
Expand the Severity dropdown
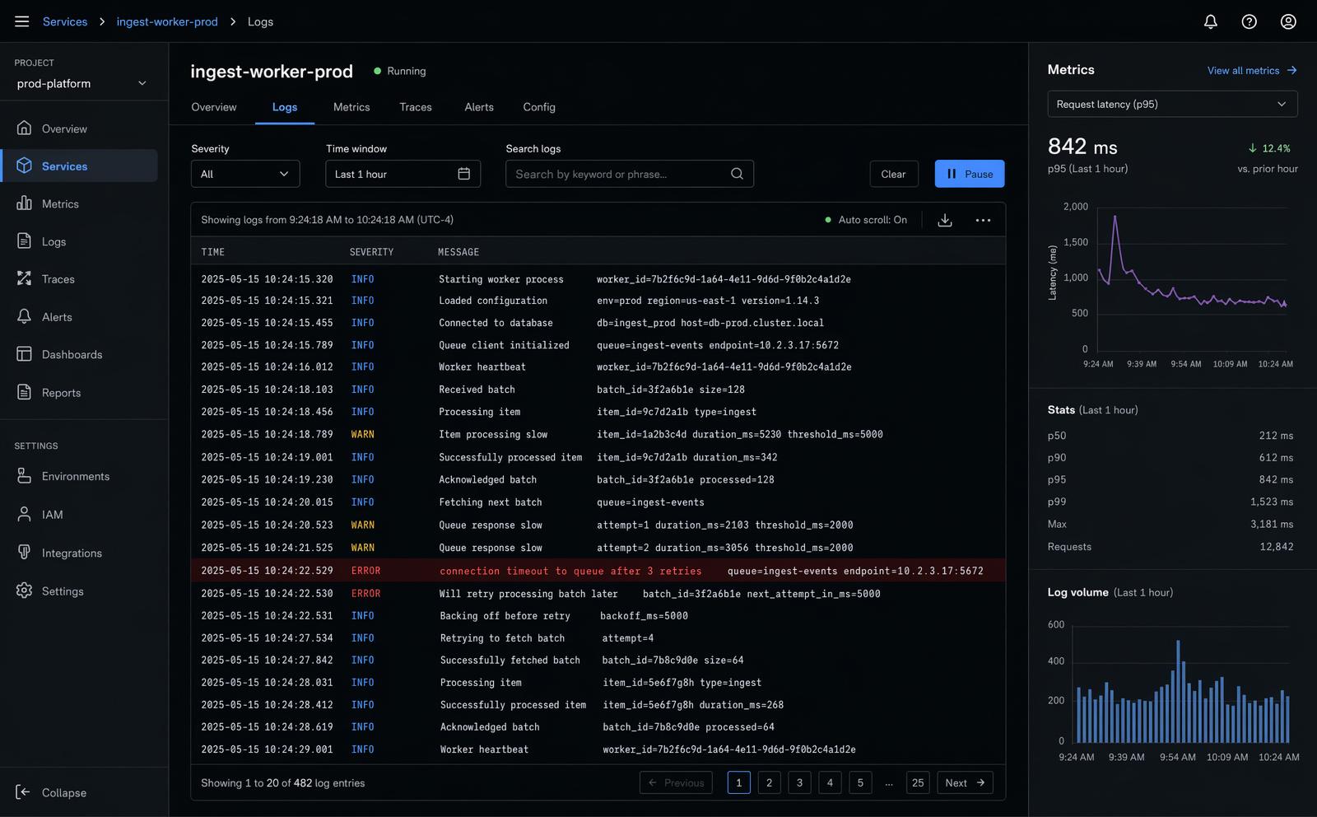[x=244, y=174]
